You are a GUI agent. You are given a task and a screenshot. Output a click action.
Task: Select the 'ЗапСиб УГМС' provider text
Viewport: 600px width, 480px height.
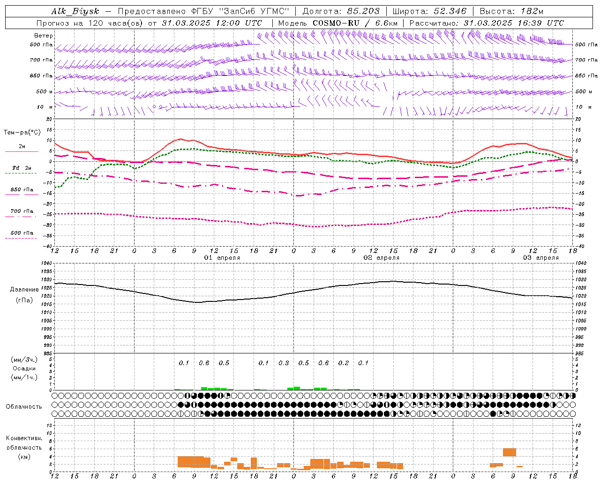tap(255, 11)
